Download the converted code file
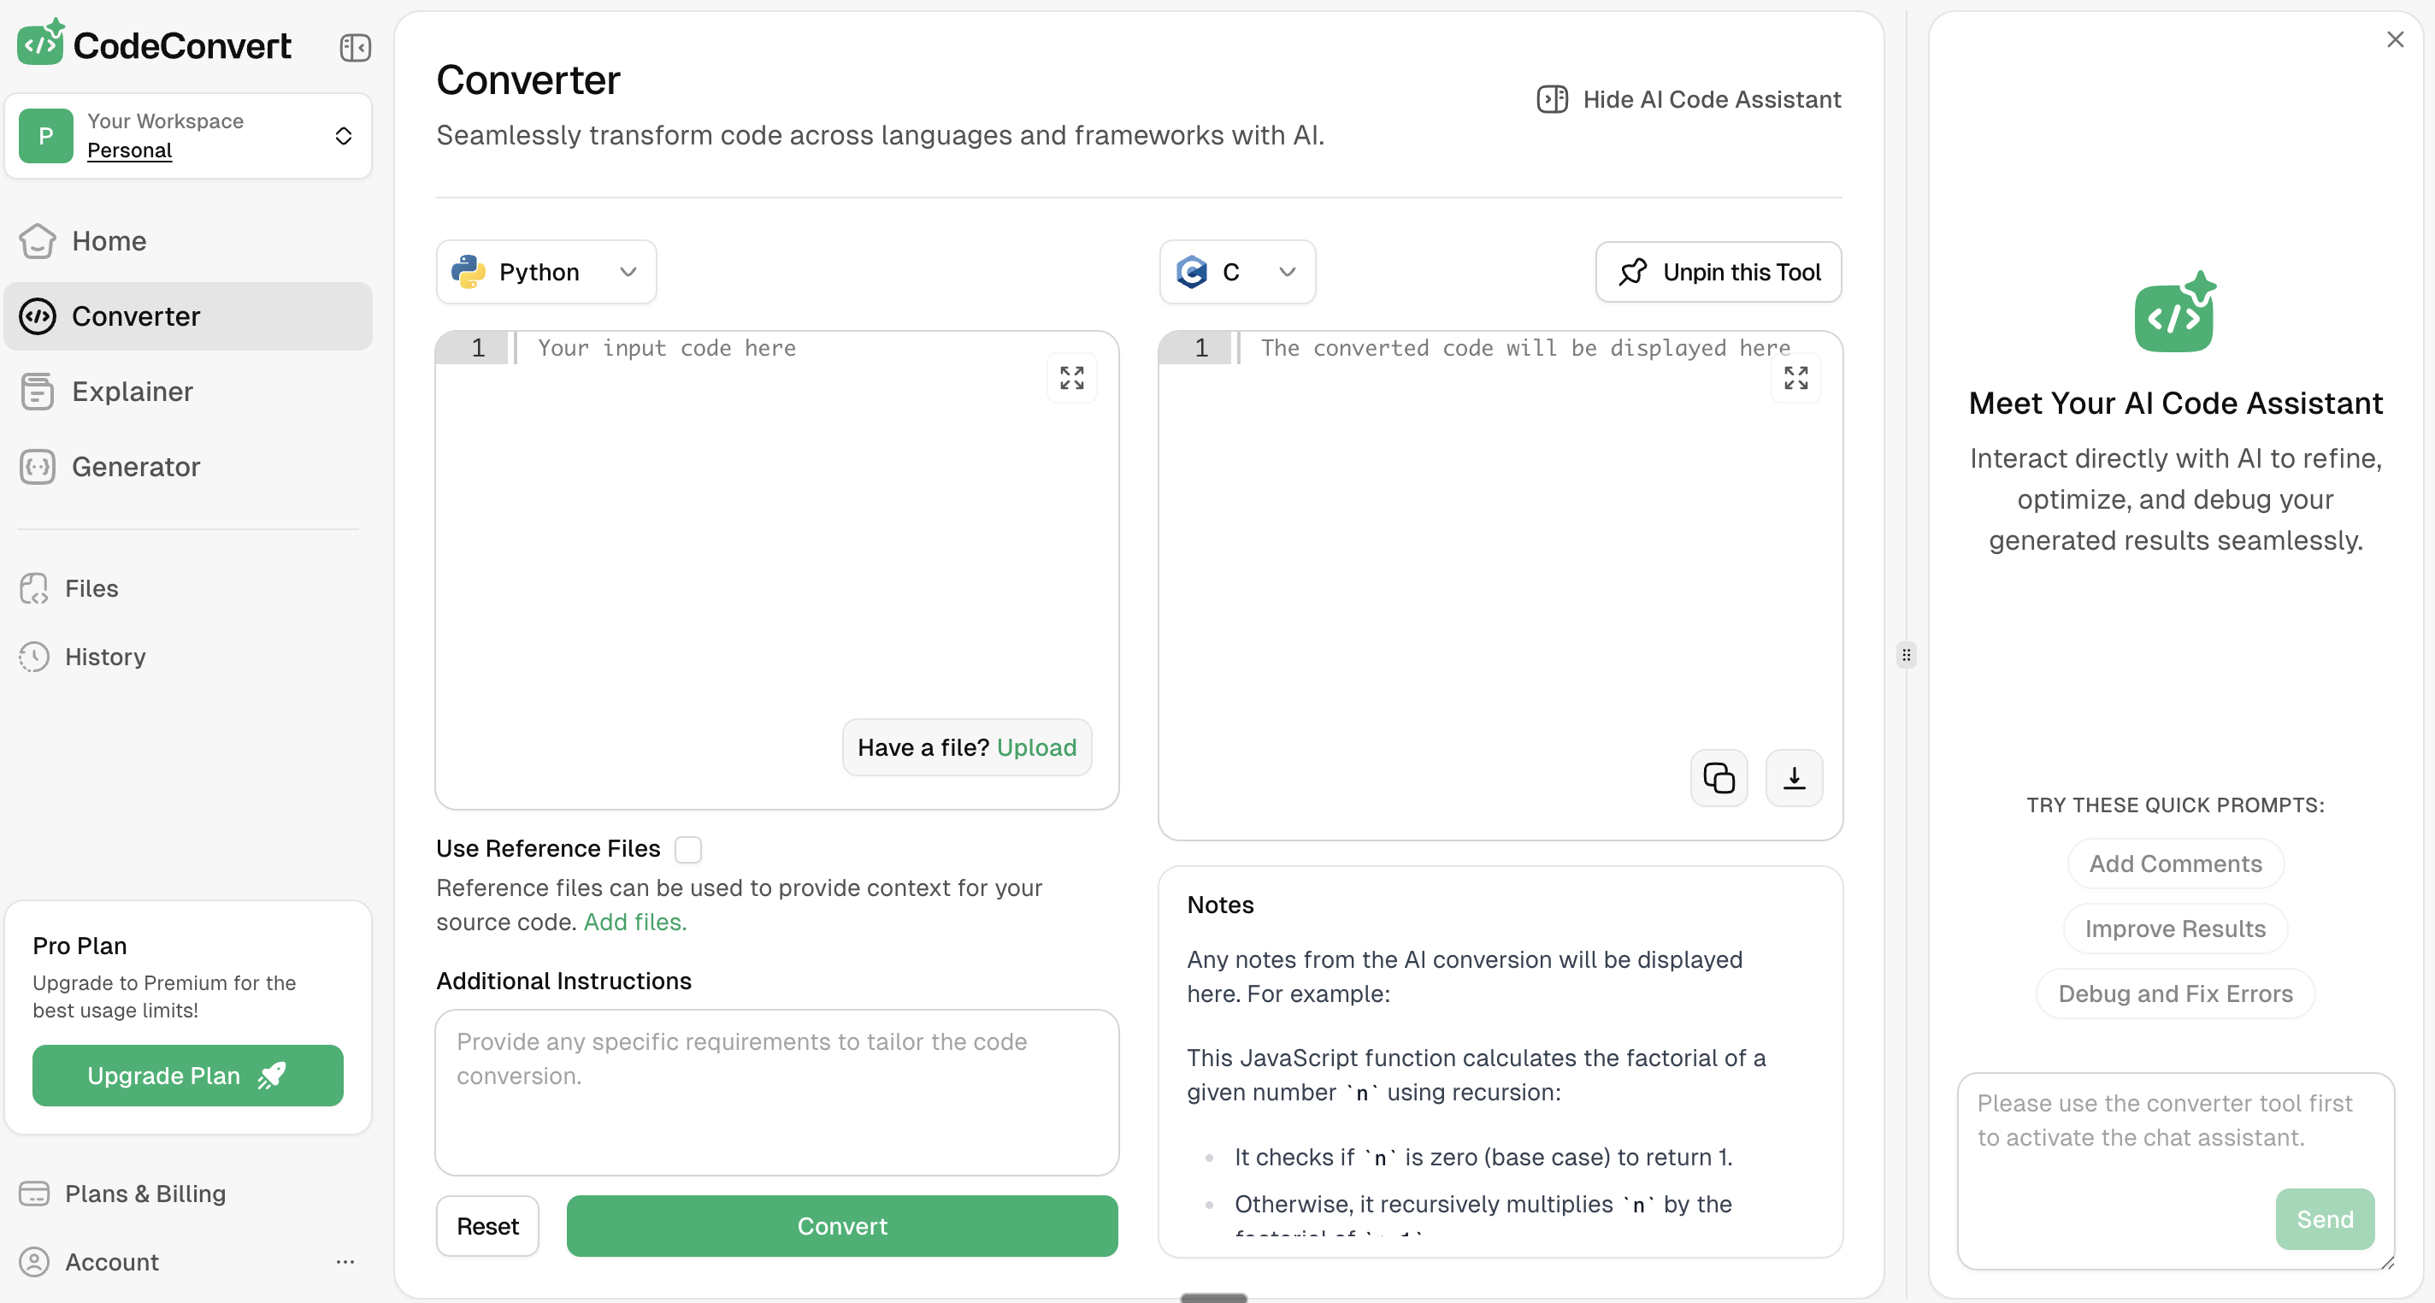 [1793, 778]
